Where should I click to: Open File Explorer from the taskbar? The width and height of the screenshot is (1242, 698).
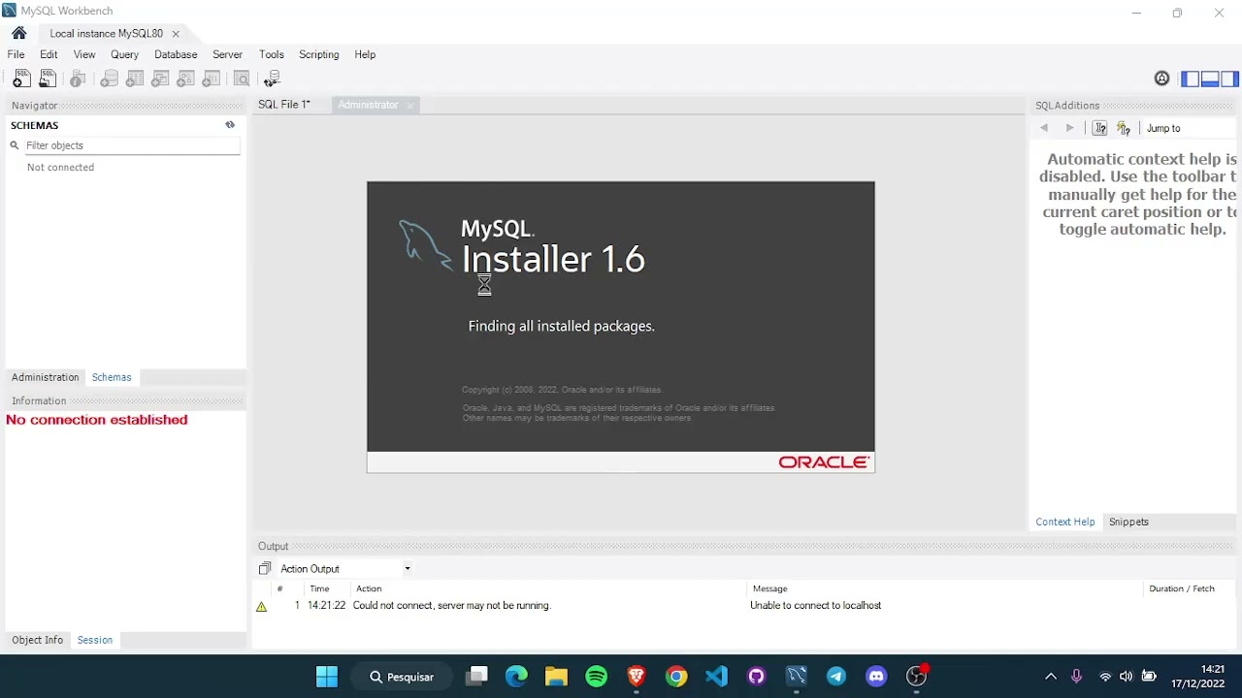pyautogui.click(x=556, y=677)
